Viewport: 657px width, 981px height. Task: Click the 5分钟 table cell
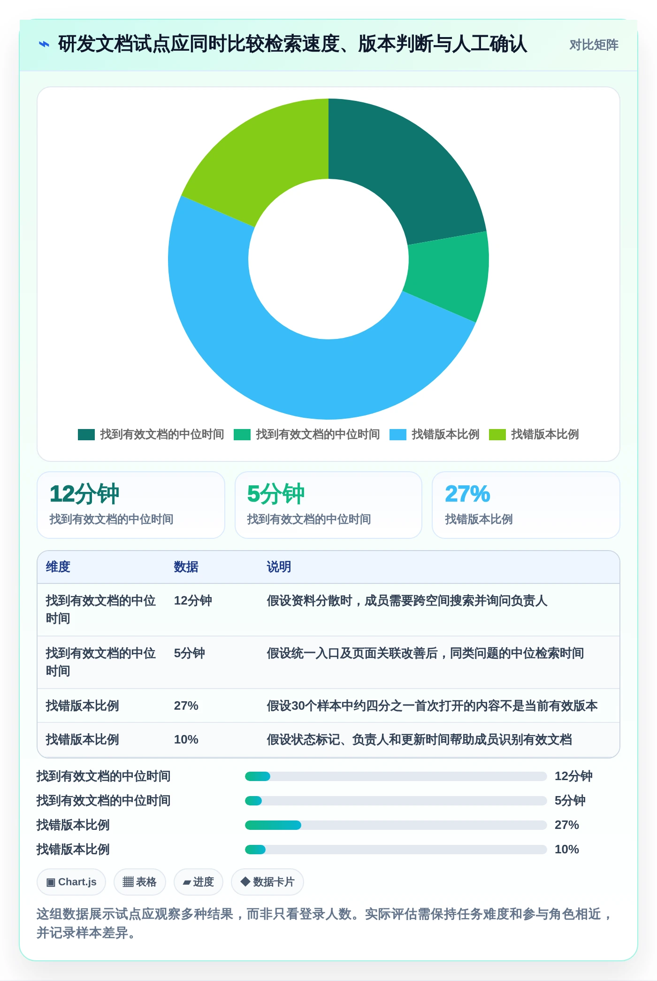point(190,653)
